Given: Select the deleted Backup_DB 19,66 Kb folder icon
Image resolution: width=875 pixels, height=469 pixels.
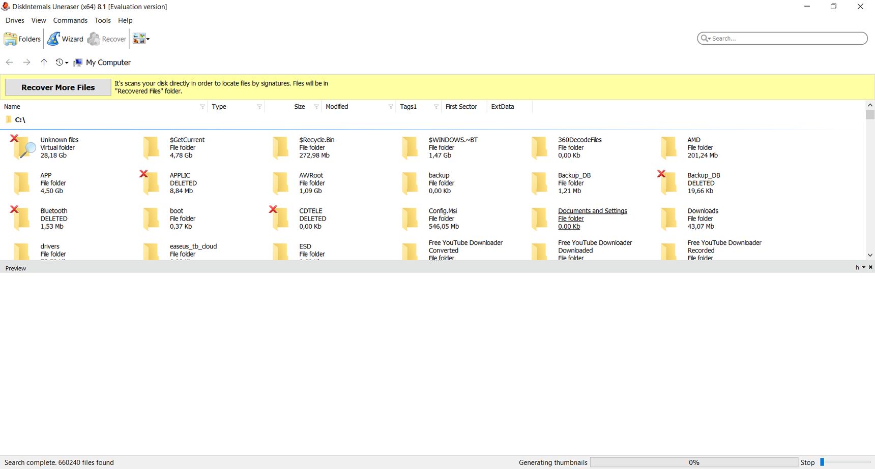Looking at the screenshot, I should pos(668,183).
